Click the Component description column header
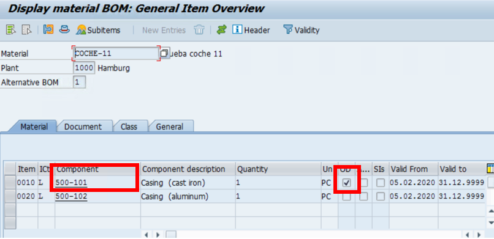Viewport: 494px width, 239px height. click(x=188, y=169)
